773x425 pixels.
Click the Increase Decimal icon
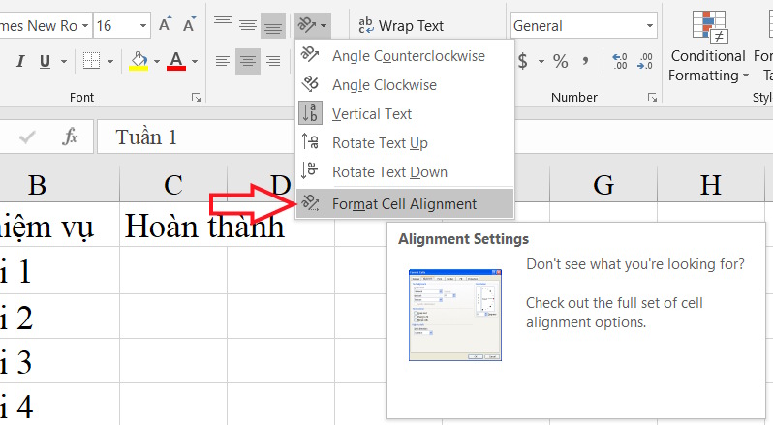[x=620, y=61]
